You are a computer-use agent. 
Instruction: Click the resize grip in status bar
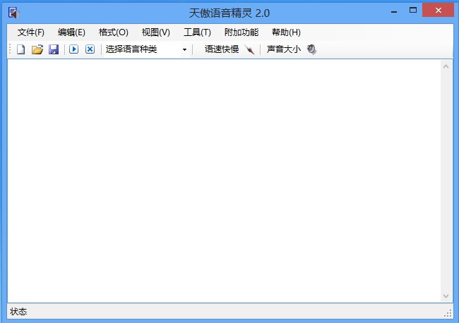pyautogui.click(x=448, y=313)
